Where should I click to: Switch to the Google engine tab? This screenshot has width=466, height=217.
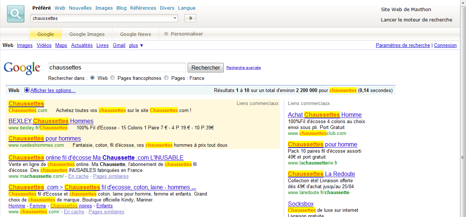(x=46, y=34)
